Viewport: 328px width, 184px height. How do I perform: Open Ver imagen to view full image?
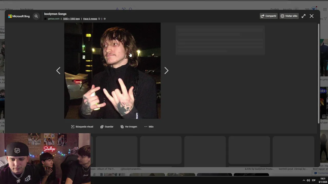129,126
